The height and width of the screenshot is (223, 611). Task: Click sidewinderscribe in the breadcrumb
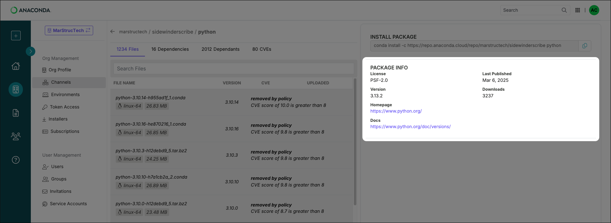[x=173, y=32]
